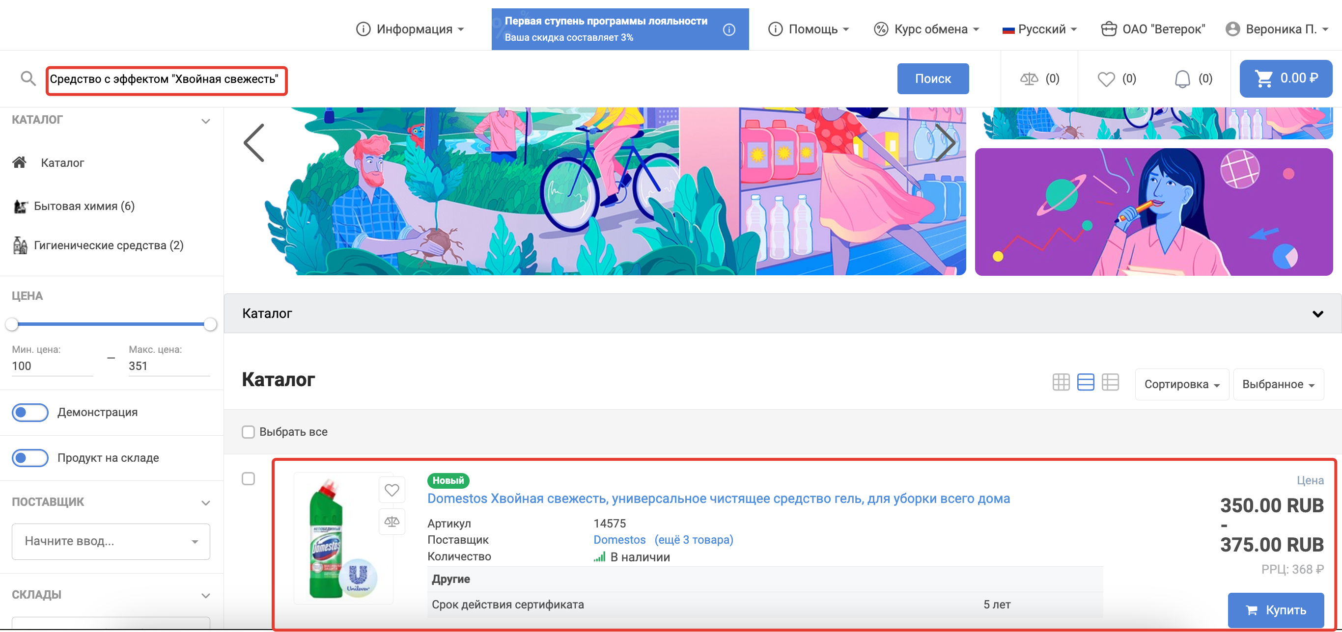Collapse the ПОСТАВЩИК filter section

coord(206,502)
